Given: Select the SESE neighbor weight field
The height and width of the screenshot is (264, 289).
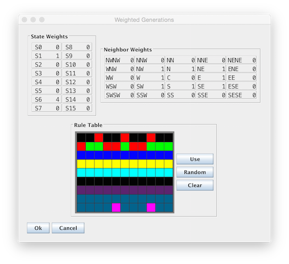Looking at the screenshot, I should tap(241, 95).
